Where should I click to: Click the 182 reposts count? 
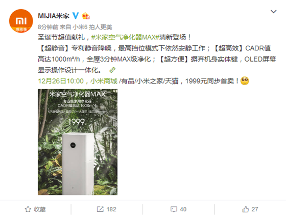(x=111, y=209)
